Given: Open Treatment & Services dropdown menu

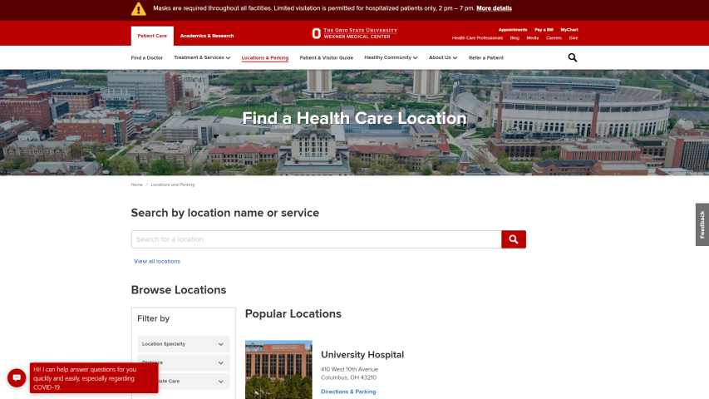Looking at the screenshot, I should pos(202,58).
